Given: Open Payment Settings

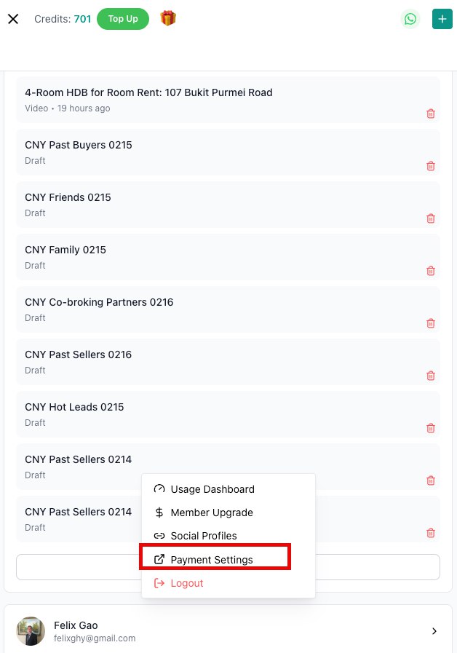Looking at the screenshot, I should point(212,560).
